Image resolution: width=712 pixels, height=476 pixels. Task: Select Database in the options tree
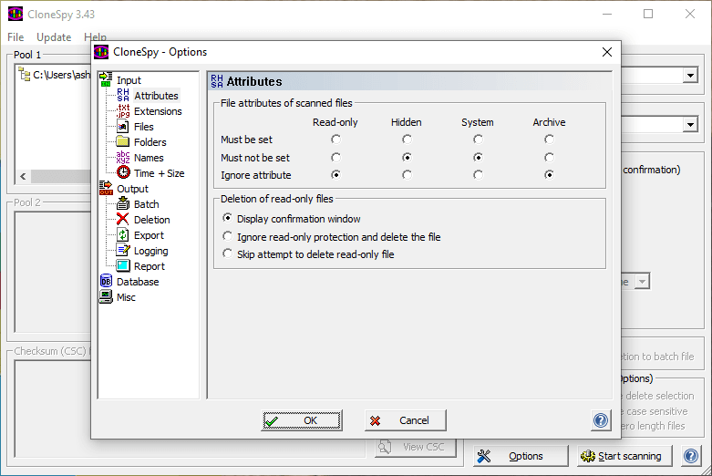coord(138,282)
